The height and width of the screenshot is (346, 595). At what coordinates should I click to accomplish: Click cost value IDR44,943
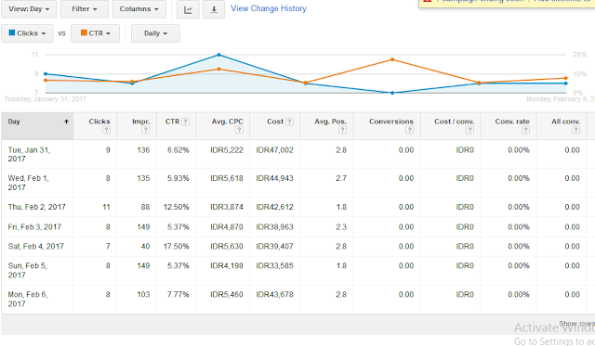275,178
